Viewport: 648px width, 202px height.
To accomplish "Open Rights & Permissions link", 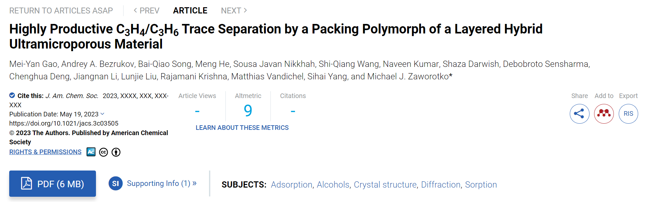I will (x=45, y=152).
